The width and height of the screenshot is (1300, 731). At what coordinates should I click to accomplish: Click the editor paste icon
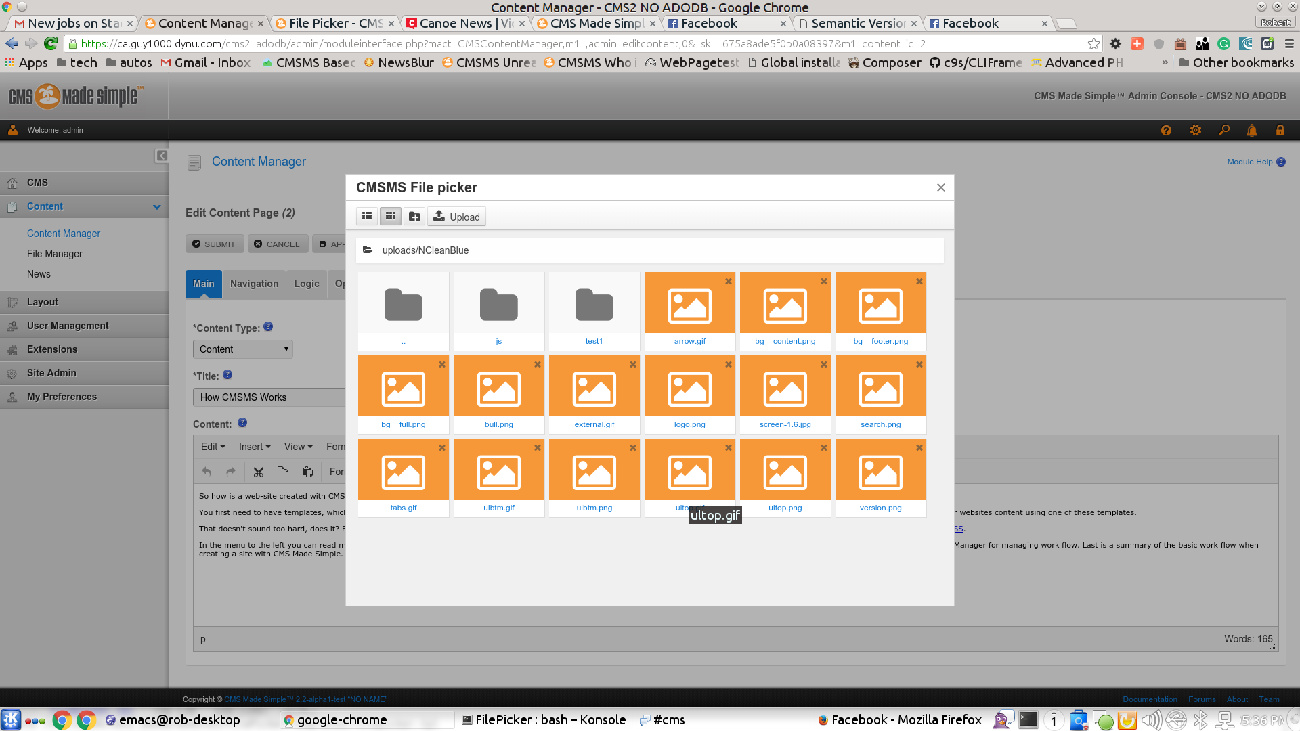coord(307,472)
